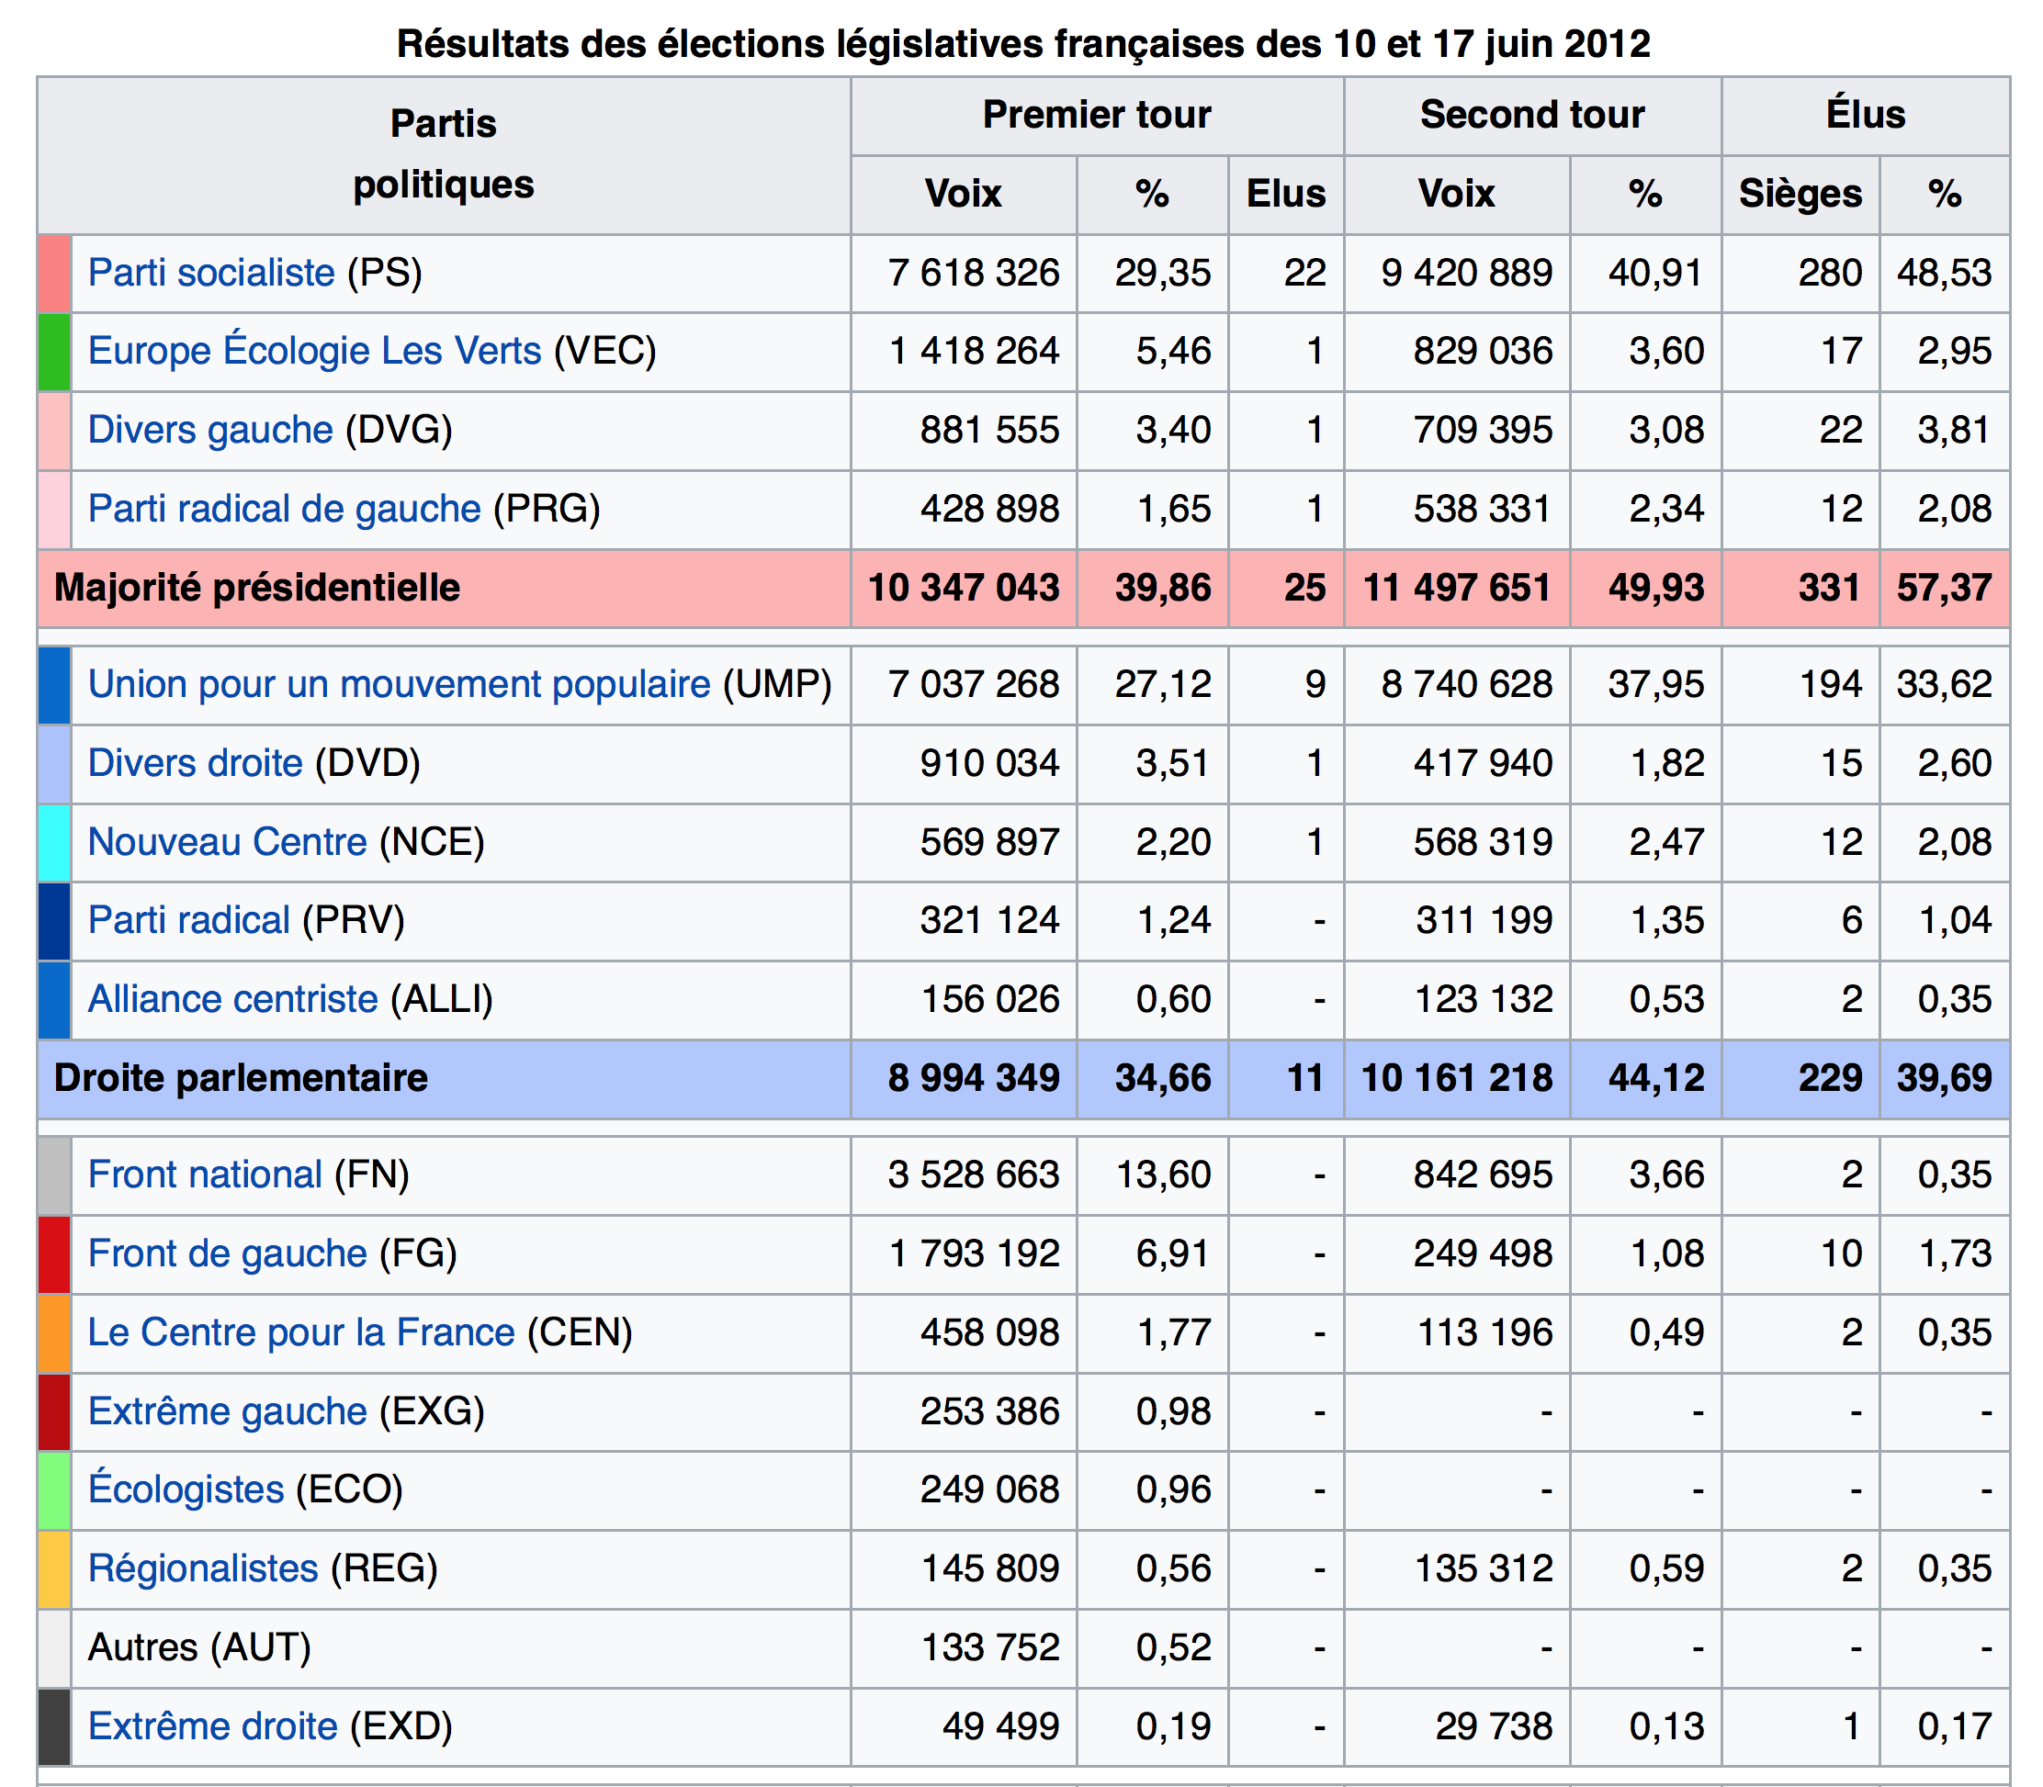2043x1787 pixels.
Task: Follow the Front de gauche link
Action: (228, 1253)
